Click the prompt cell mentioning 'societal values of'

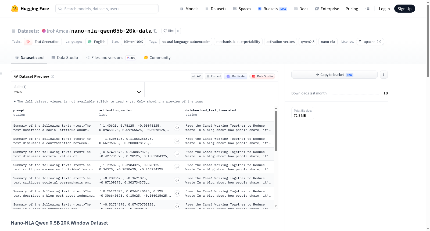point(54,154)
